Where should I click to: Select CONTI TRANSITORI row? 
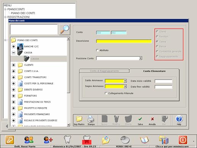[x=35, y=77]
